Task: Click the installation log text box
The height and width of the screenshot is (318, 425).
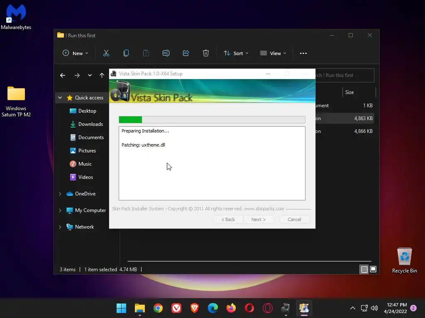Action: (212, 163)
